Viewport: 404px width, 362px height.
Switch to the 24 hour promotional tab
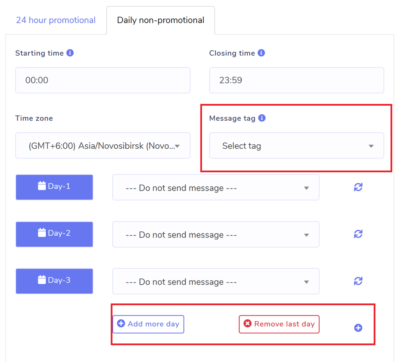(x=56, y=20)
